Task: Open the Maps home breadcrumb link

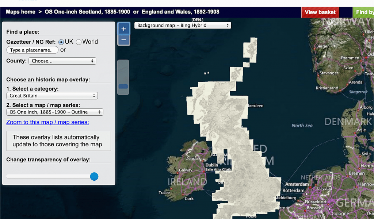Action: pyautogui.click(x=20, y=12)
